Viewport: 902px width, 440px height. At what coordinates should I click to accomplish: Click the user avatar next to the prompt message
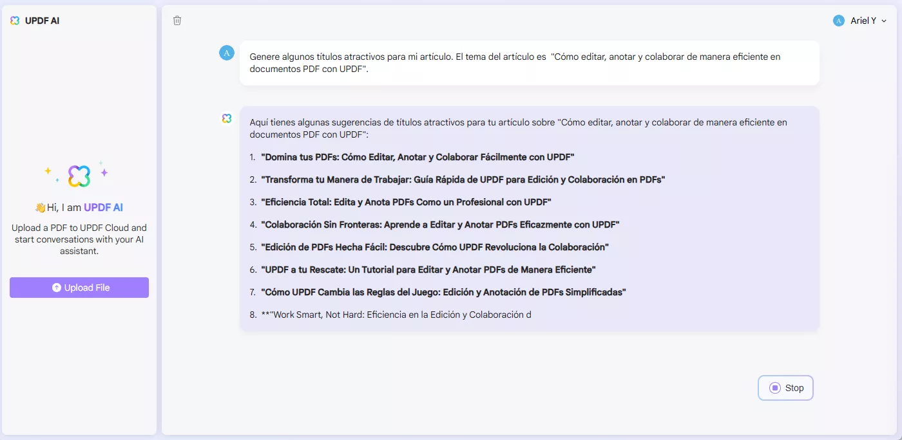(x=227, y=53)
